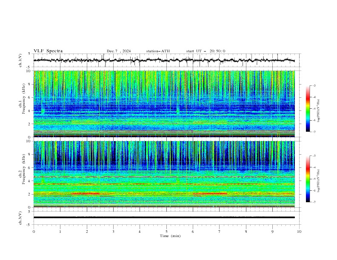Select the "Time (min)" axis label
The height and width of the screenshot is (260, 337).
click(170, 236)
